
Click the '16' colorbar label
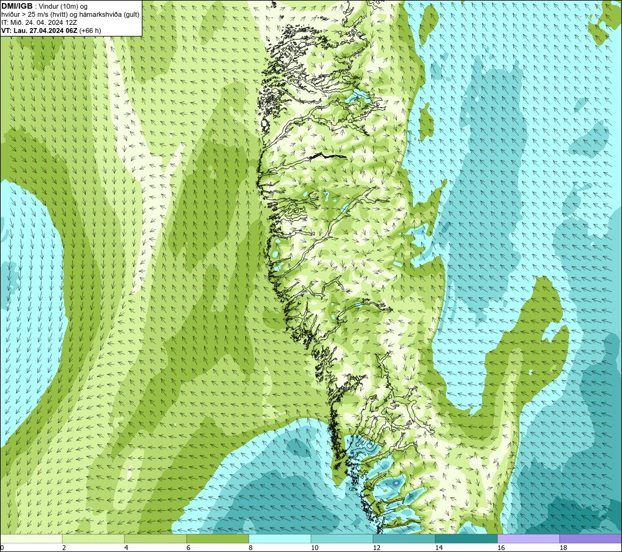[x=501, y=548]
